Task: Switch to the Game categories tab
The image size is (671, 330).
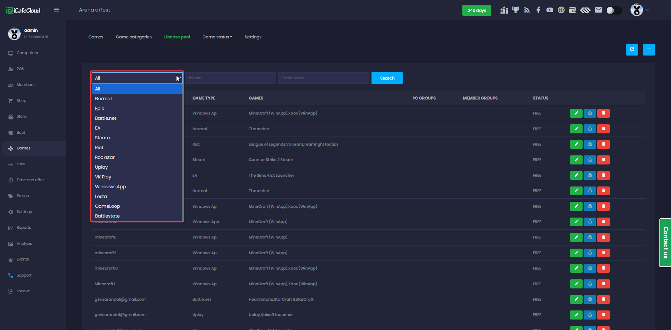Action: pyautogui.click(x=134, y=37)
